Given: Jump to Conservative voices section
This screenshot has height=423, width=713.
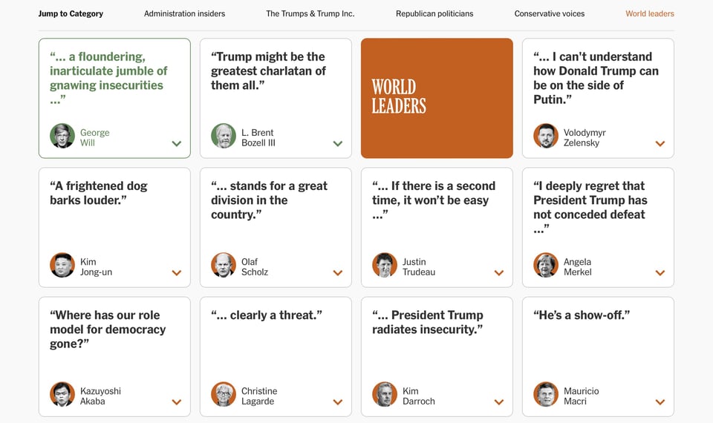Looking at the screenshot, I should coord(550,13).
